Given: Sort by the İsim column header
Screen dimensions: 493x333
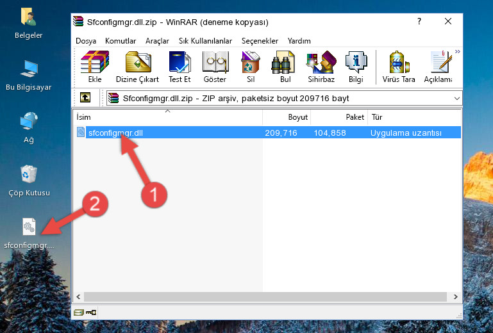Looking at the screenshot, I should click(x=168, y=117).
